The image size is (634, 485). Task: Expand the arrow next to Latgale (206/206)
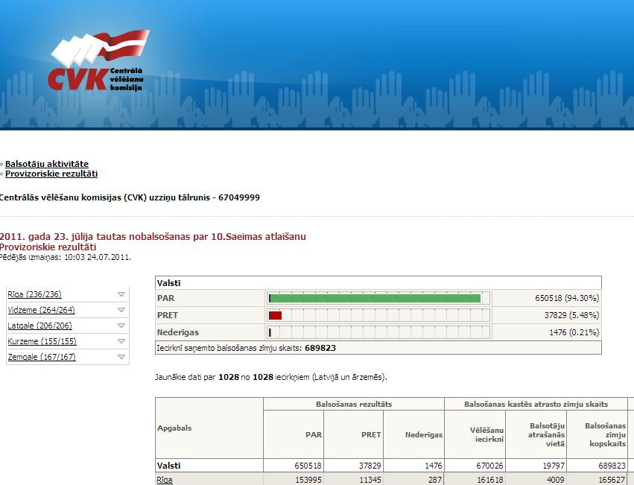(x=121, y=326)
